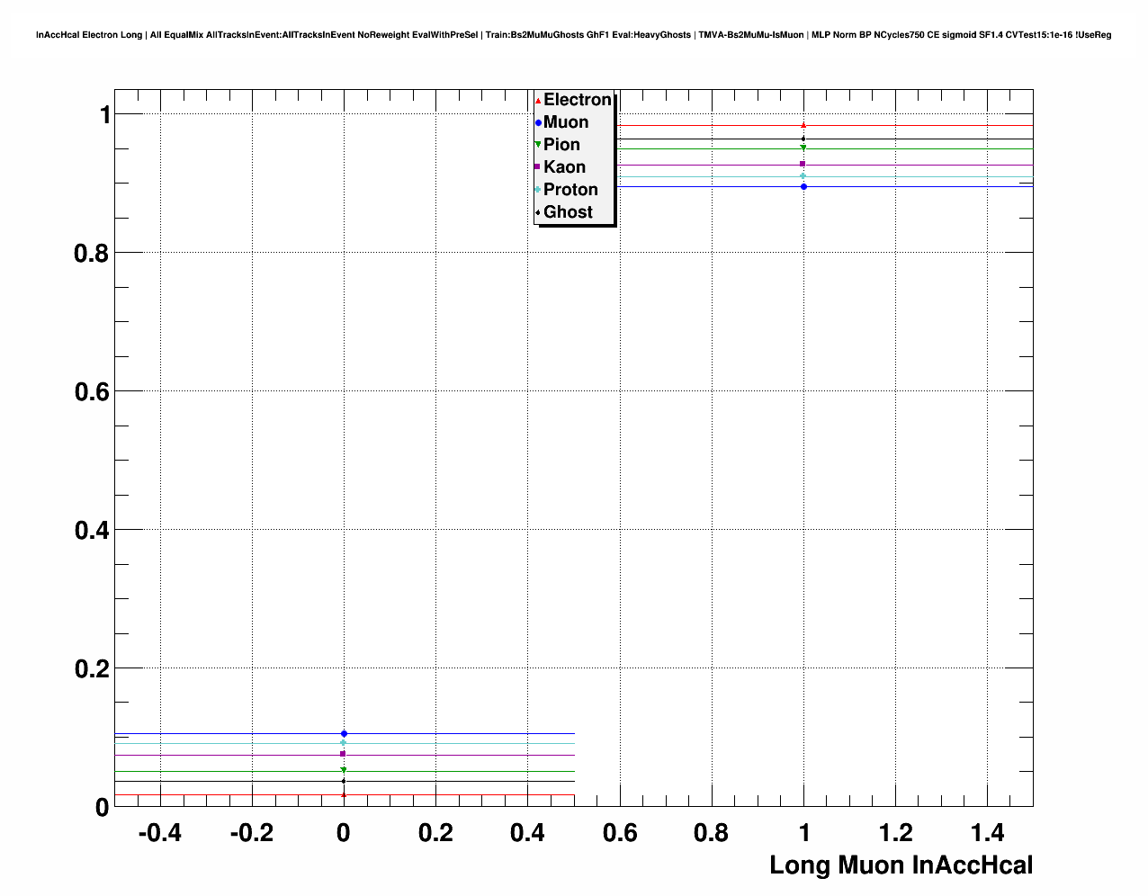Click the x-axis title Long Muon InAccHcal
The height and width of the screenshot is (896, 1148).
point(901,865)
